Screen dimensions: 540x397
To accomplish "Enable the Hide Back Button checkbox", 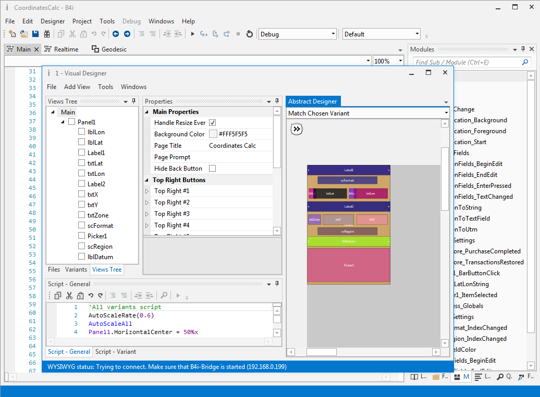I will pyautogui.click(x=213, y=169).
